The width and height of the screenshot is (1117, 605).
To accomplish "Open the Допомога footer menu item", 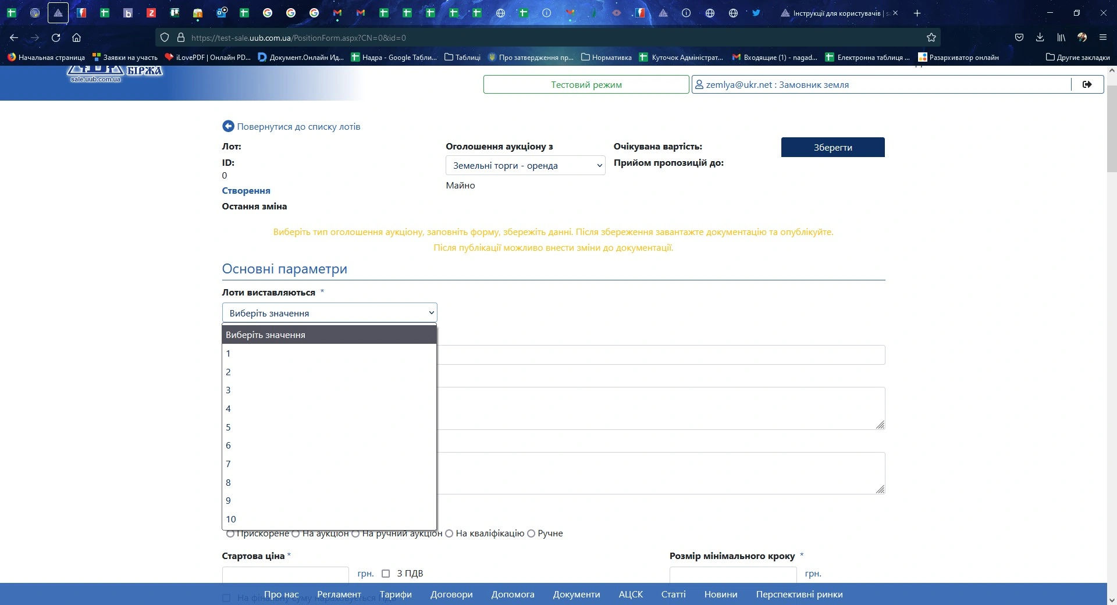I will [x=513, y=594].
